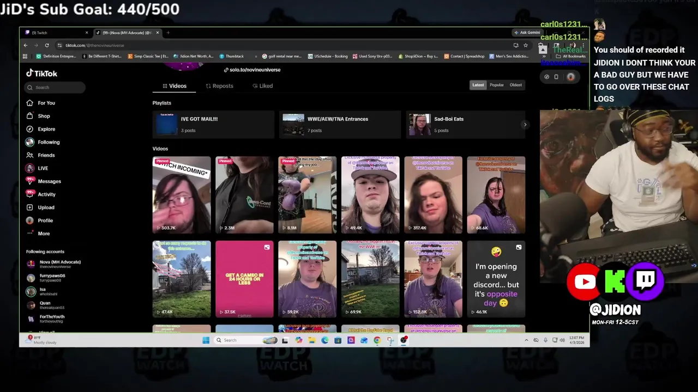Image resolution: width=698 pixels, height=392 pixels.
Task: Open the USchedule - Booking bookmark
Action: coord(329,56)
